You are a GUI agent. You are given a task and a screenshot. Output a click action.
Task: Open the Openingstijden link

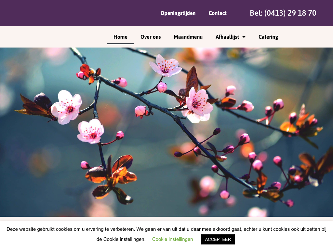point(178,13)
